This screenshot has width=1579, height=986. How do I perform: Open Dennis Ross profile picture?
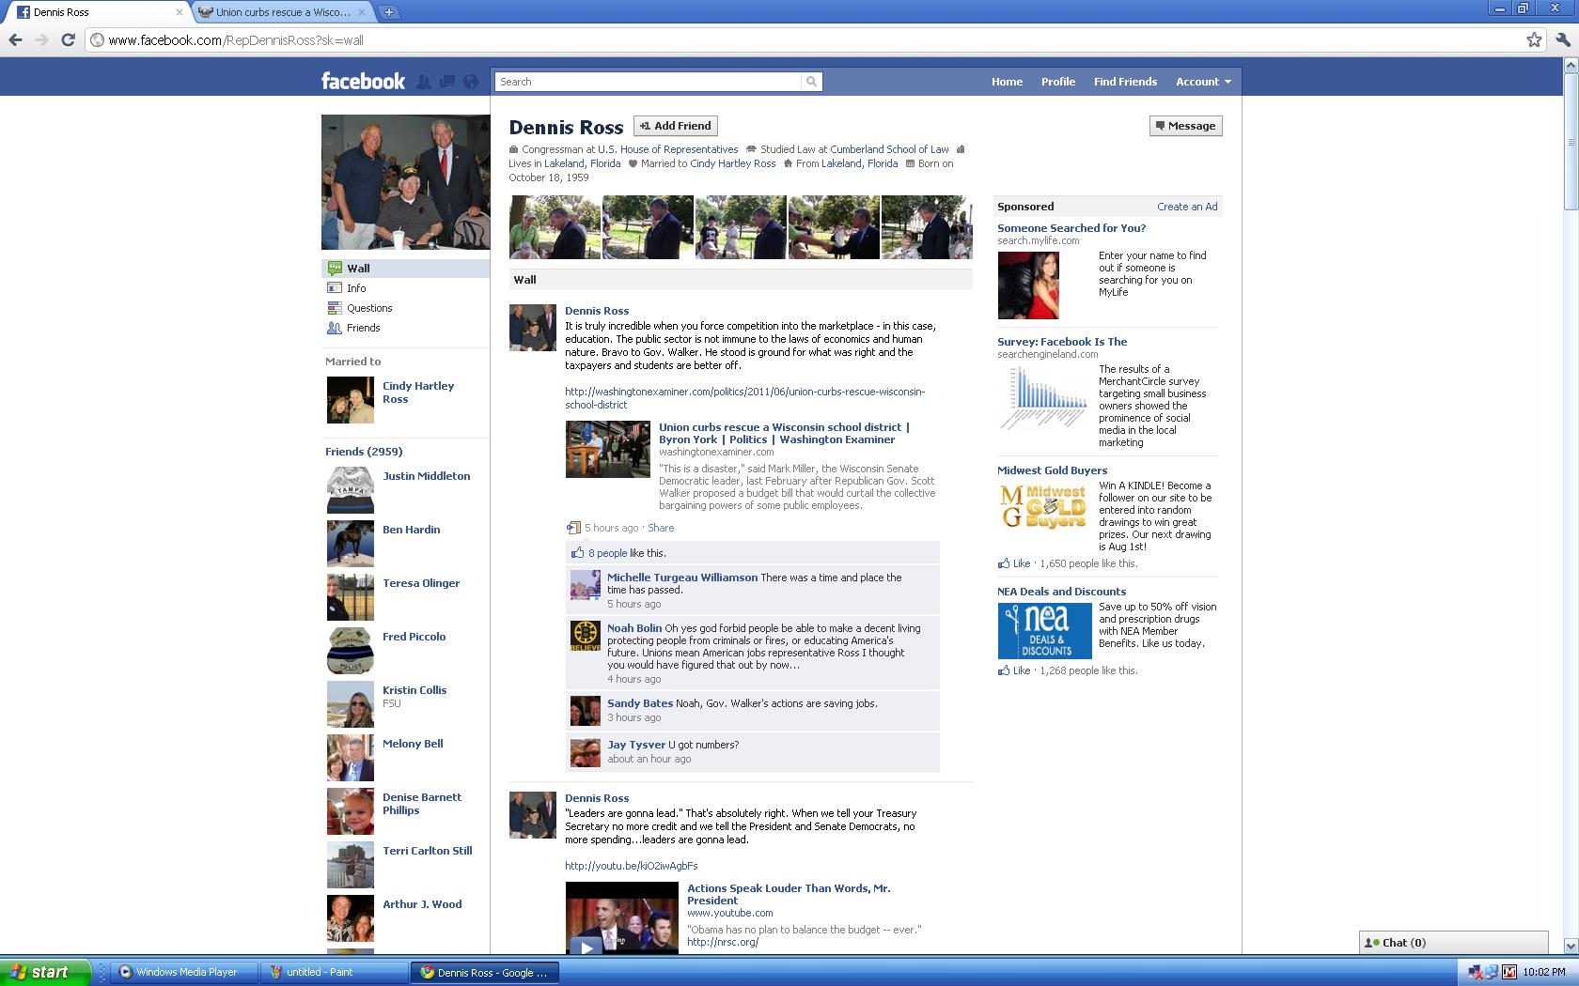[x=405, y=182]
